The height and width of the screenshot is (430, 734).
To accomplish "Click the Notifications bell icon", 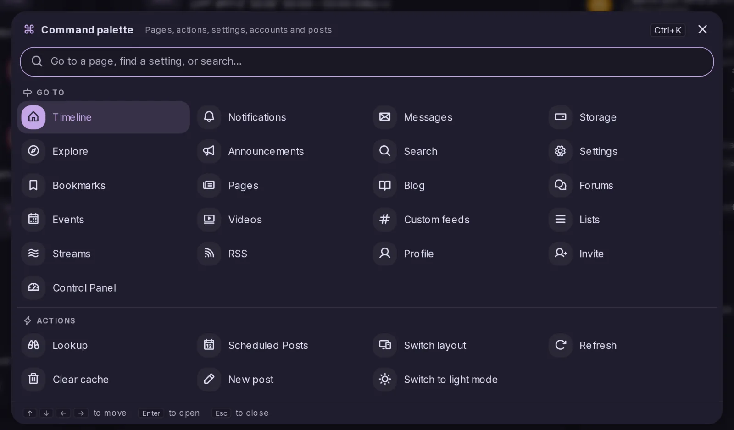I will point(209,117).
